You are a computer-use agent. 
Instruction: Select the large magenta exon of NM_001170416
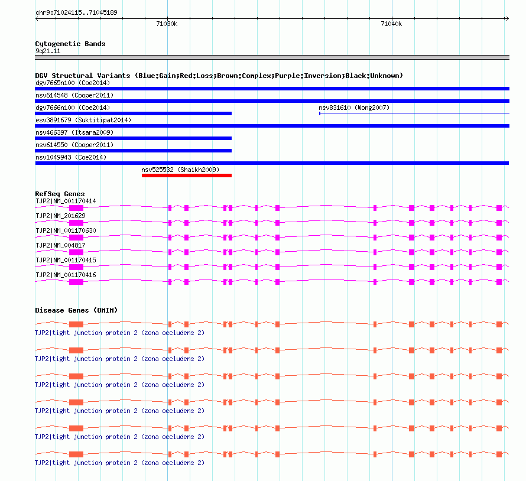[x=76, y=282]
